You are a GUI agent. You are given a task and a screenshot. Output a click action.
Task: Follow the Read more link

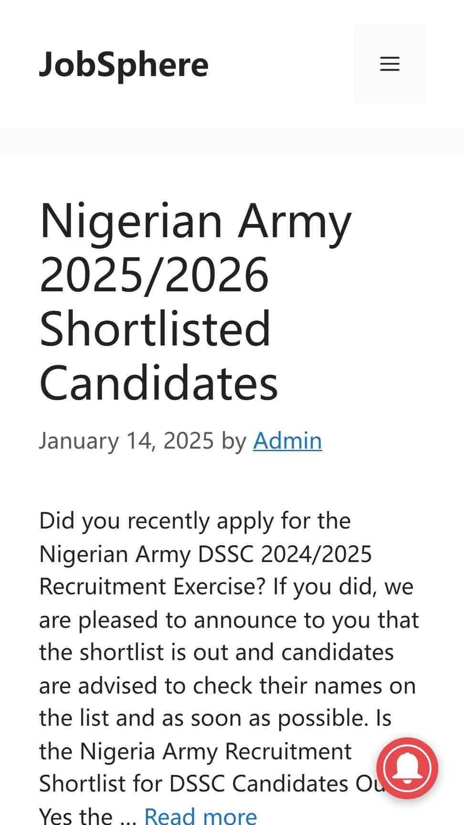[x=200, y=815]
